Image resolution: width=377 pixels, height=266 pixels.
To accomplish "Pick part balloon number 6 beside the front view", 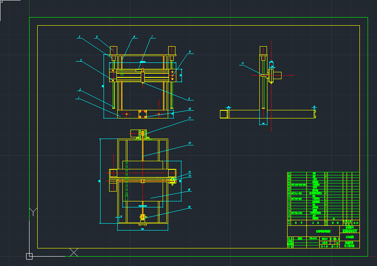I will pyautogui.click(x=190, y=52).
